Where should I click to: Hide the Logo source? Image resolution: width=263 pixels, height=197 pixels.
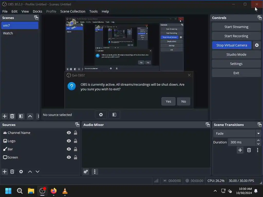pos(69,141)
